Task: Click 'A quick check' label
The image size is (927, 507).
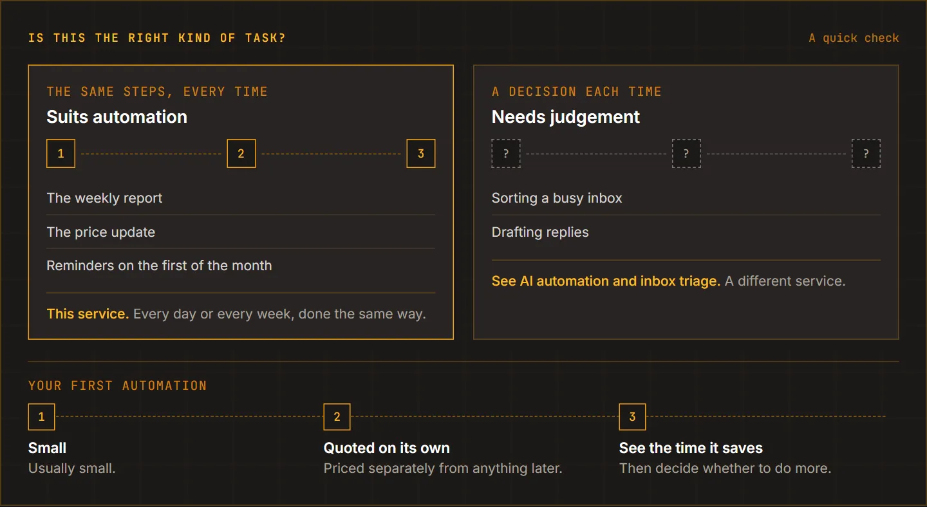Action: point(854,38)
